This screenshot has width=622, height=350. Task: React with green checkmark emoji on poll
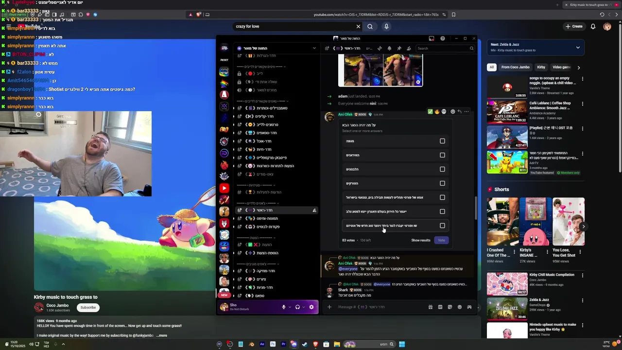430,111
